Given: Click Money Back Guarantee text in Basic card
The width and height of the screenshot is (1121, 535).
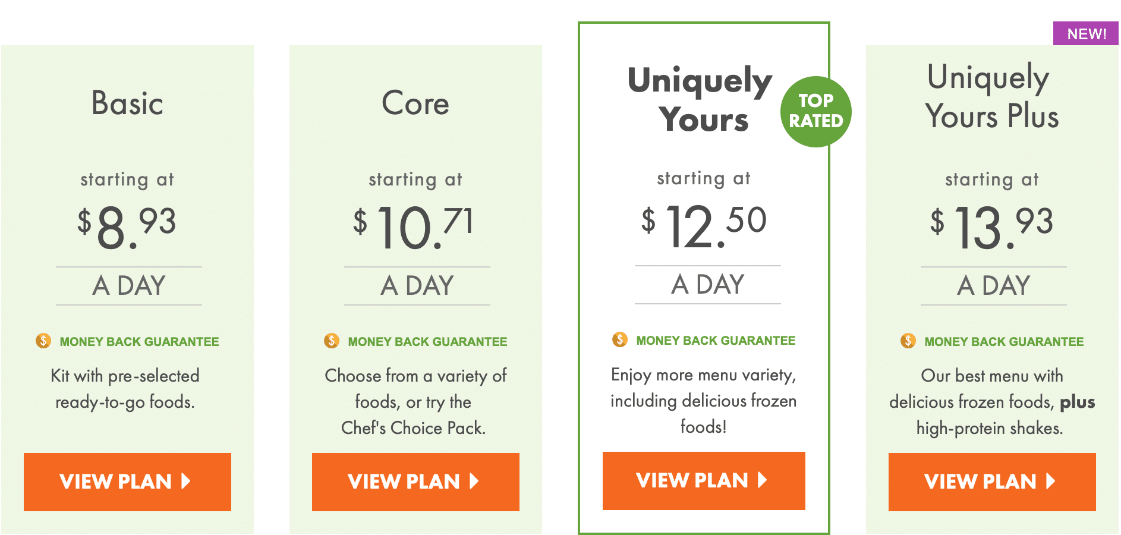Looking at the screenshot, I should point(139,342).
